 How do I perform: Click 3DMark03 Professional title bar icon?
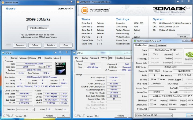[78, 2]
